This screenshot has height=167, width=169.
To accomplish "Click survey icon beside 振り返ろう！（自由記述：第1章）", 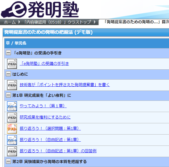I will click(12, 140).
